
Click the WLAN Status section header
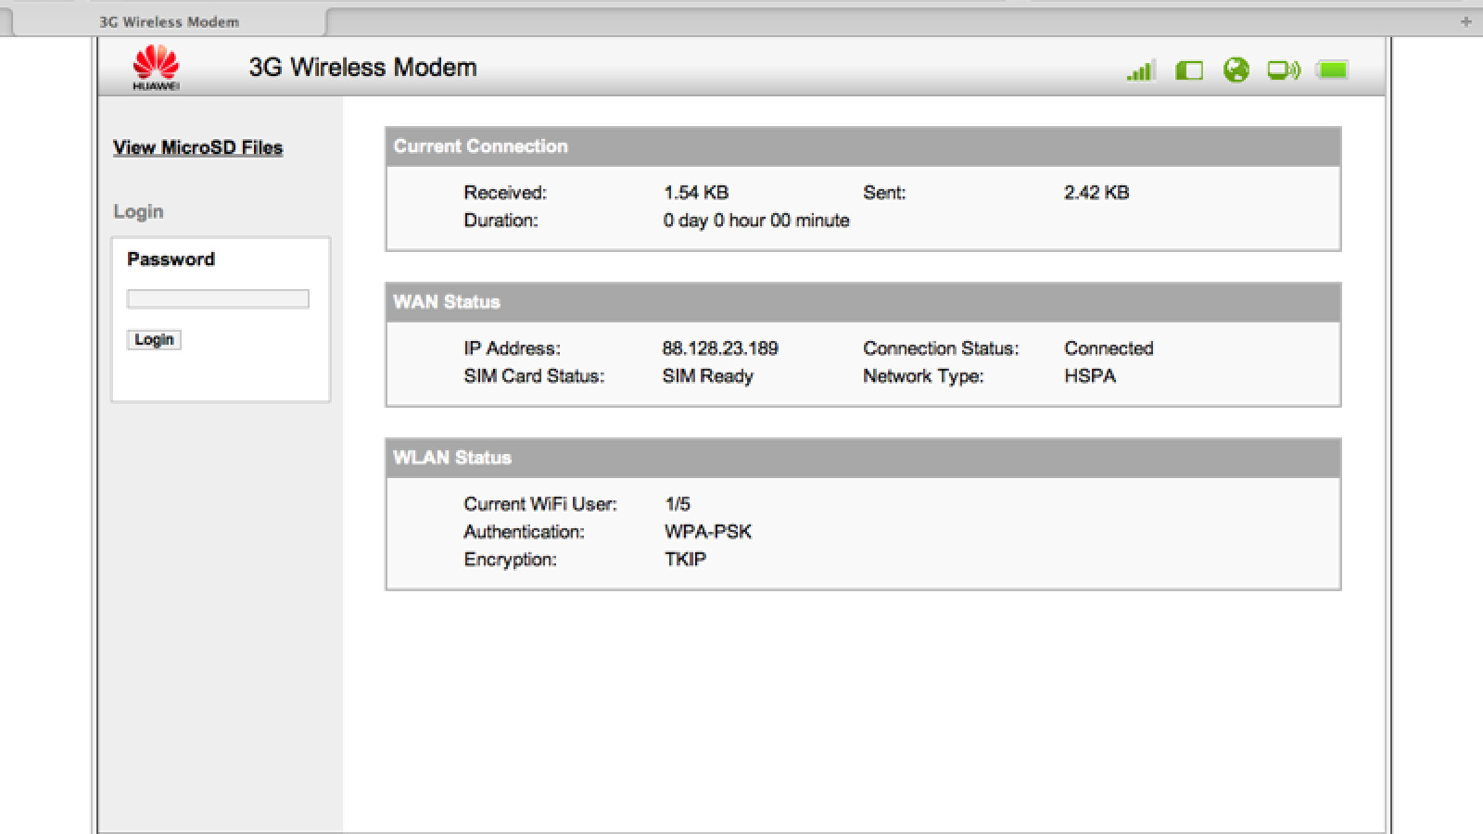coord(451,458)
